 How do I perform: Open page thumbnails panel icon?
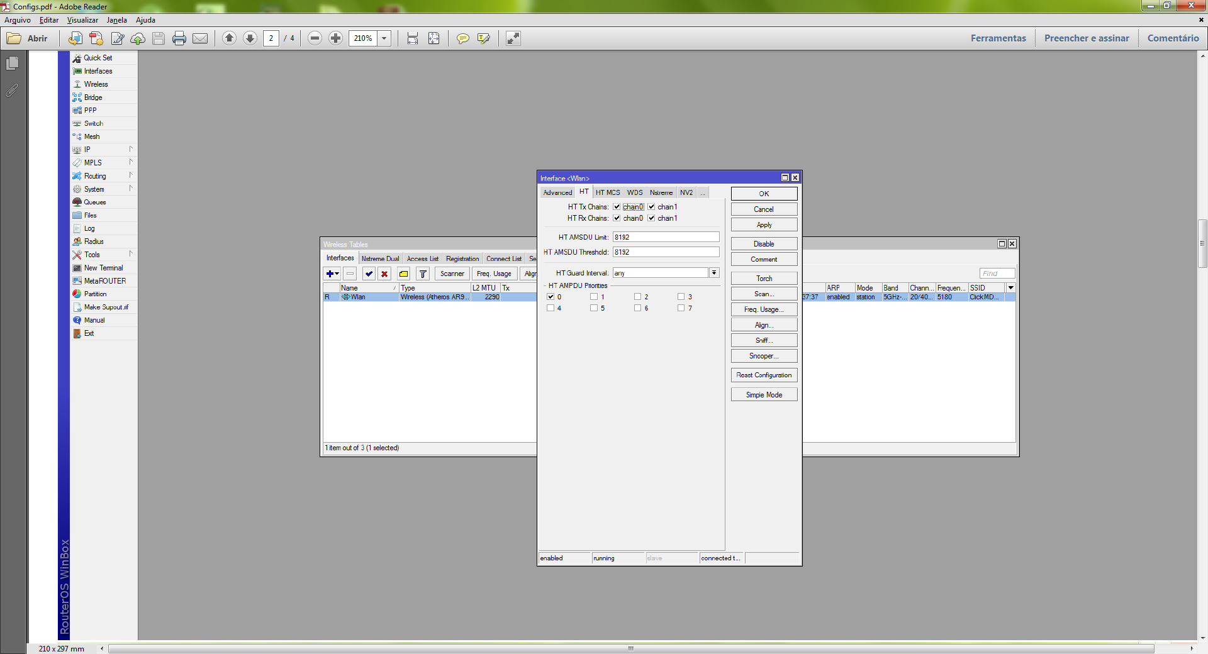[12, 64]
